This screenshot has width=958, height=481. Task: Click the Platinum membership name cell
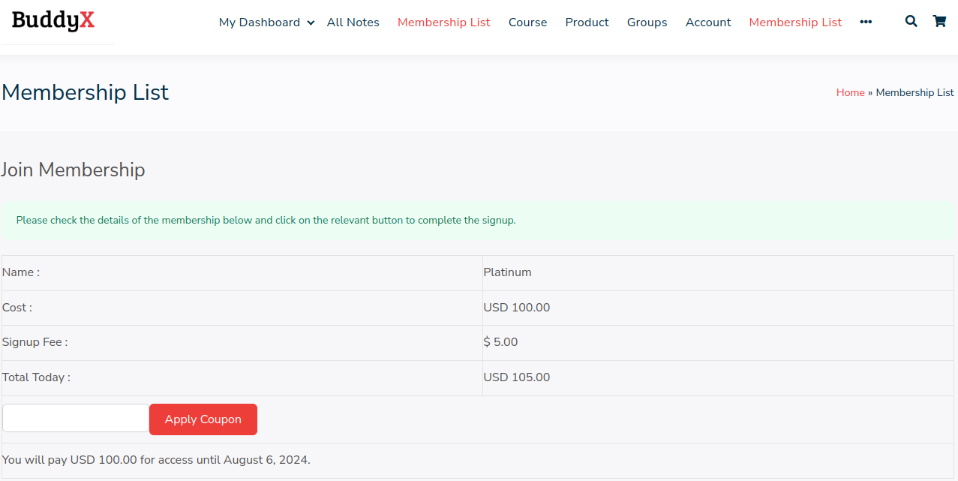point(507,272)
